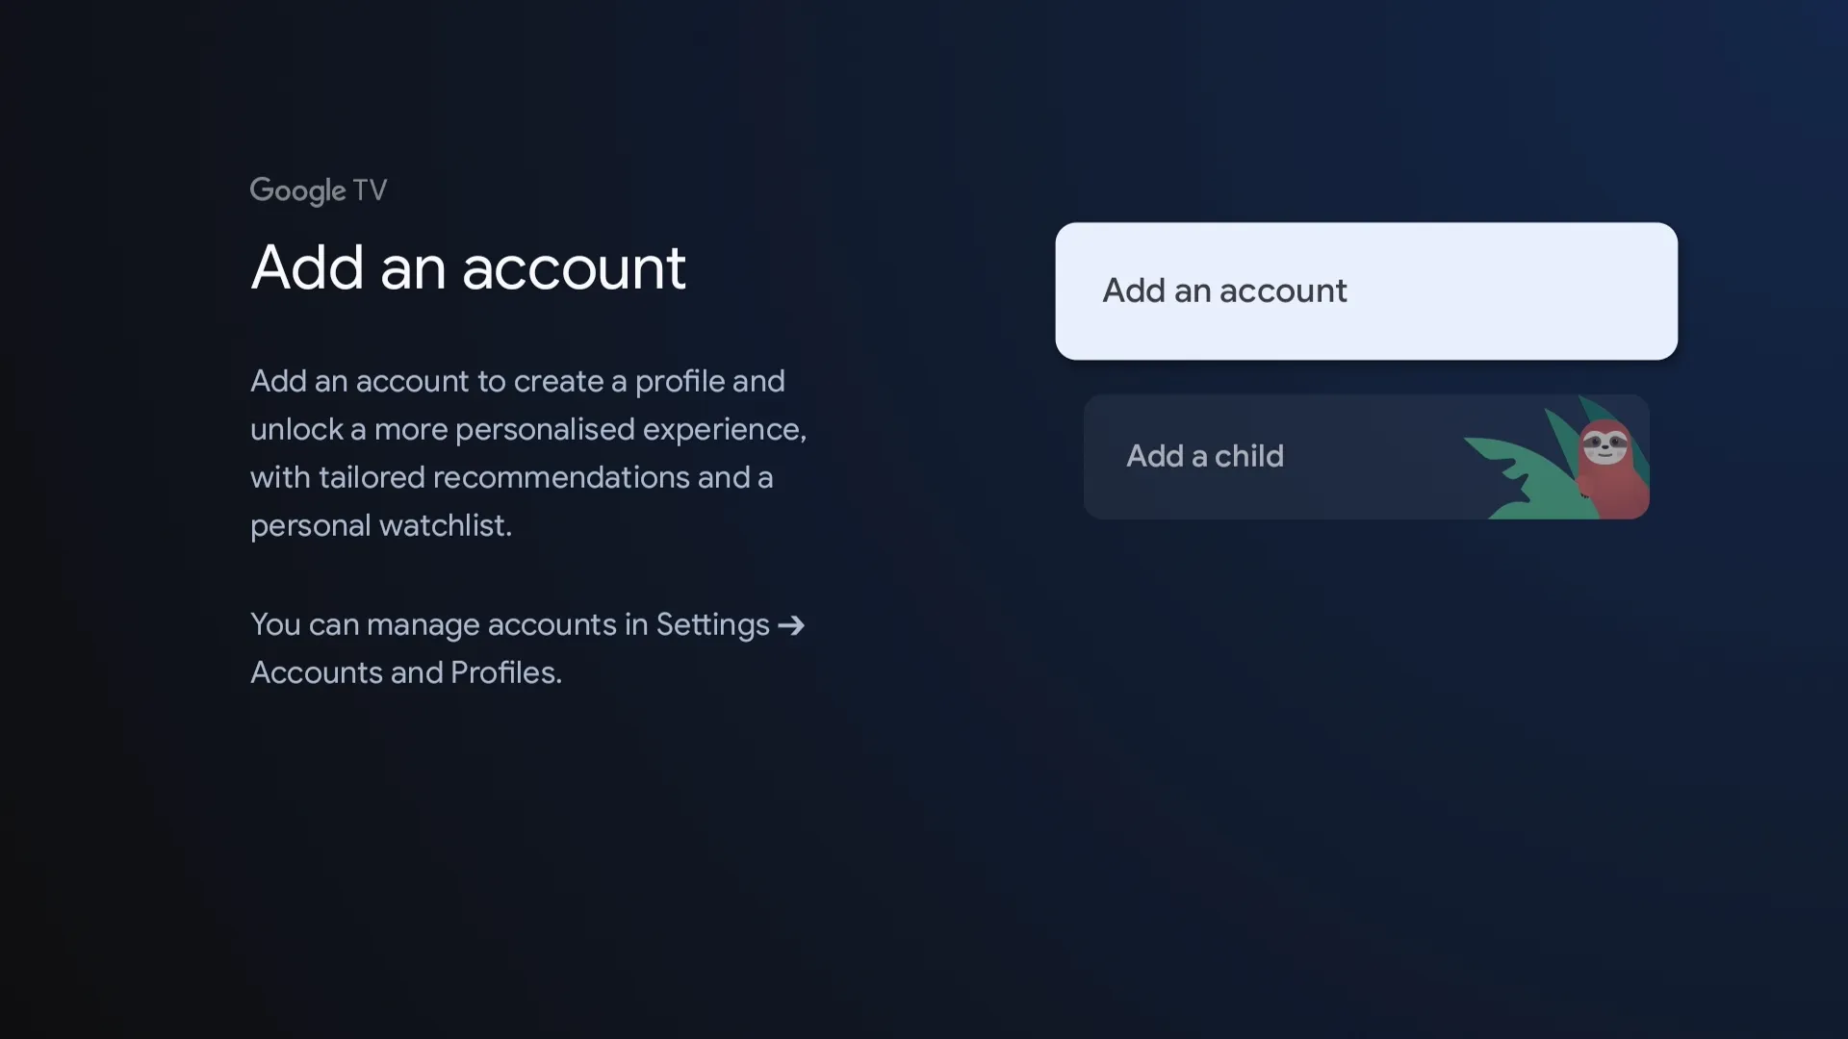This screenshot has height=1039, width=1848.
Task: Choose the Add a child option
Action: click(x=1366, y=456)
